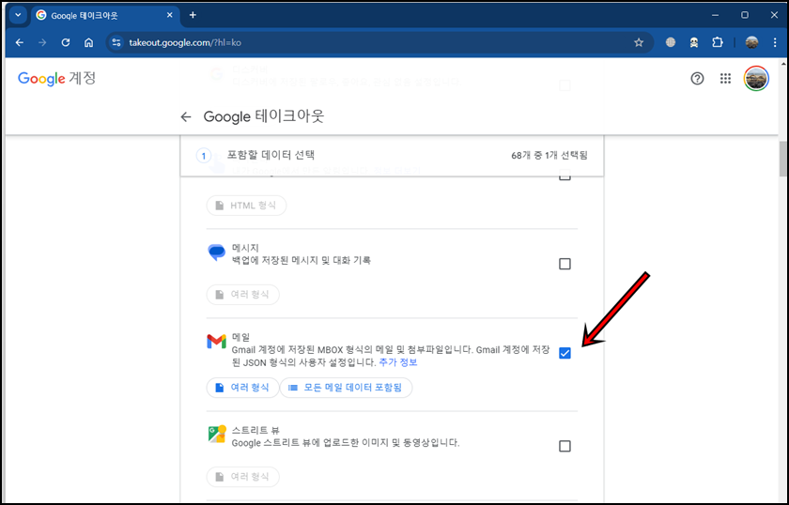789x505 pixels.
Task: Bookmark this page with star icon
Action: [639, 43]
